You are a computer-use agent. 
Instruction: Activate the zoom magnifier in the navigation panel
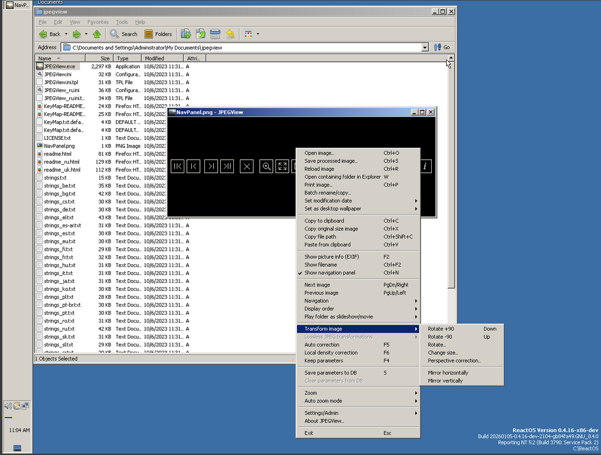[x=266, y=166]
